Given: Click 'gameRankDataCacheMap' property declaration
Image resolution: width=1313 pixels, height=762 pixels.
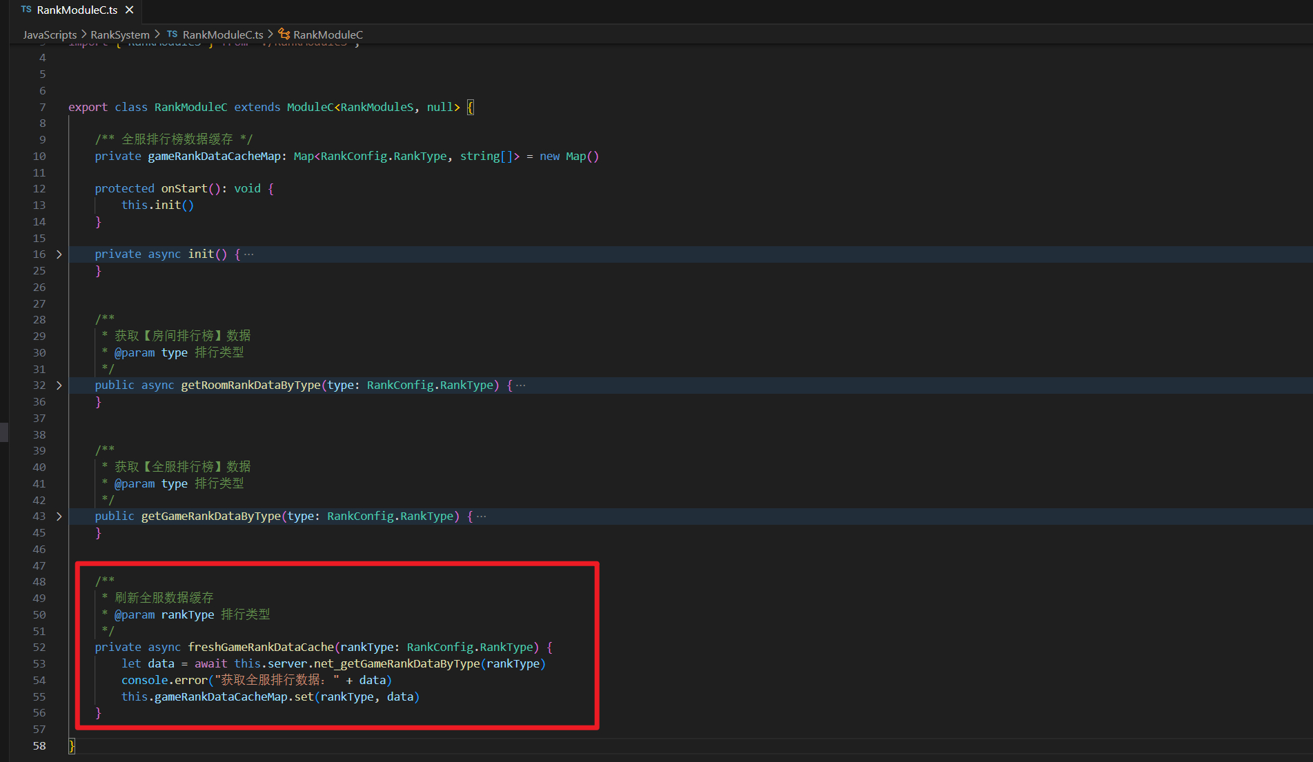Looking at the screenshot, I should [214, 157].
